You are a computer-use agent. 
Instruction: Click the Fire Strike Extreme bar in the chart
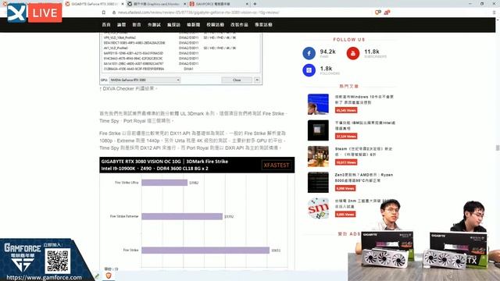click(x=182, y=217)
